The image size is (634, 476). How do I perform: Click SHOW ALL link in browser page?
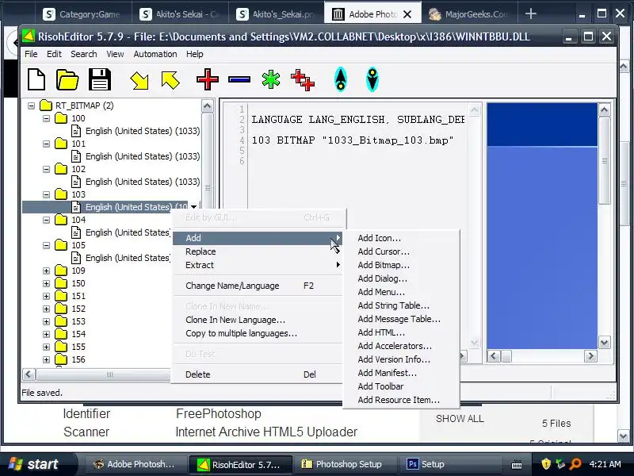point(460,419)
